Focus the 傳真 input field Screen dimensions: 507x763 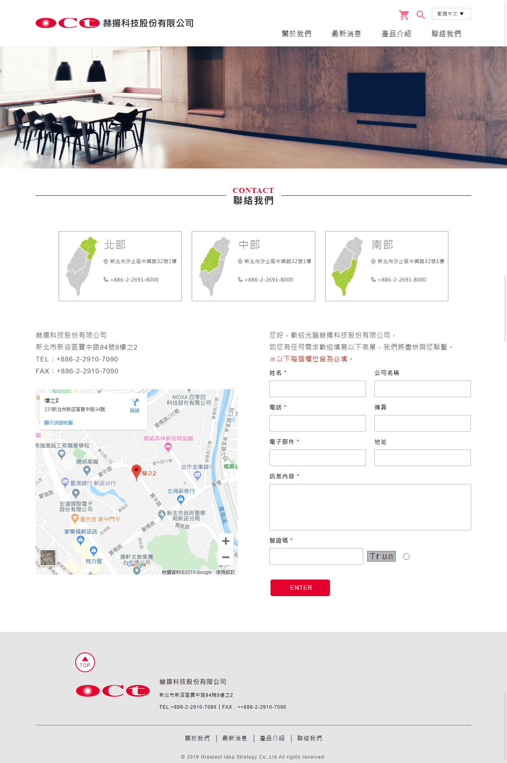(x=423, y=423)
